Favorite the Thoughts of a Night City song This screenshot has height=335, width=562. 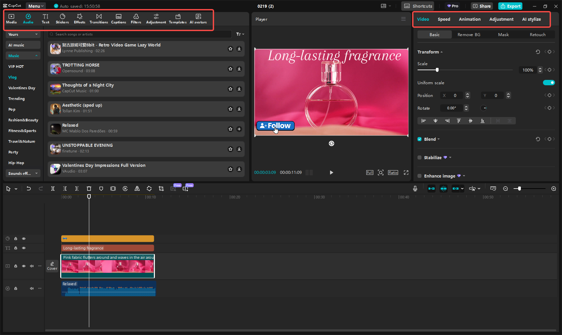coord(230,89)
